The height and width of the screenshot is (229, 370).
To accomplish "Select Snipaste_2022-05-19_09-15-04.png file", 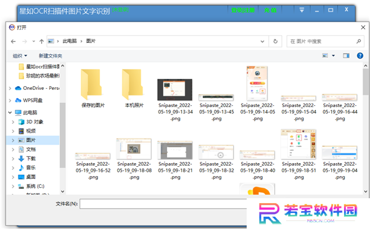I will click(x=298, y=108).
